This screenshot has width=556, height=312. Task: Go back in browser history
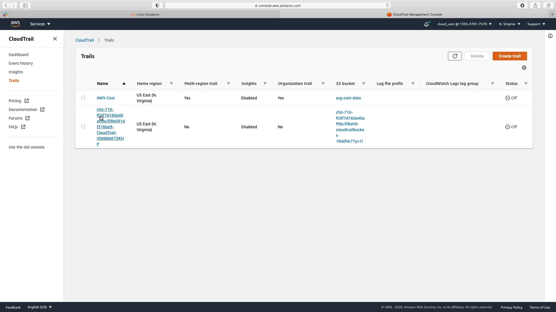(x=6, y=5)
